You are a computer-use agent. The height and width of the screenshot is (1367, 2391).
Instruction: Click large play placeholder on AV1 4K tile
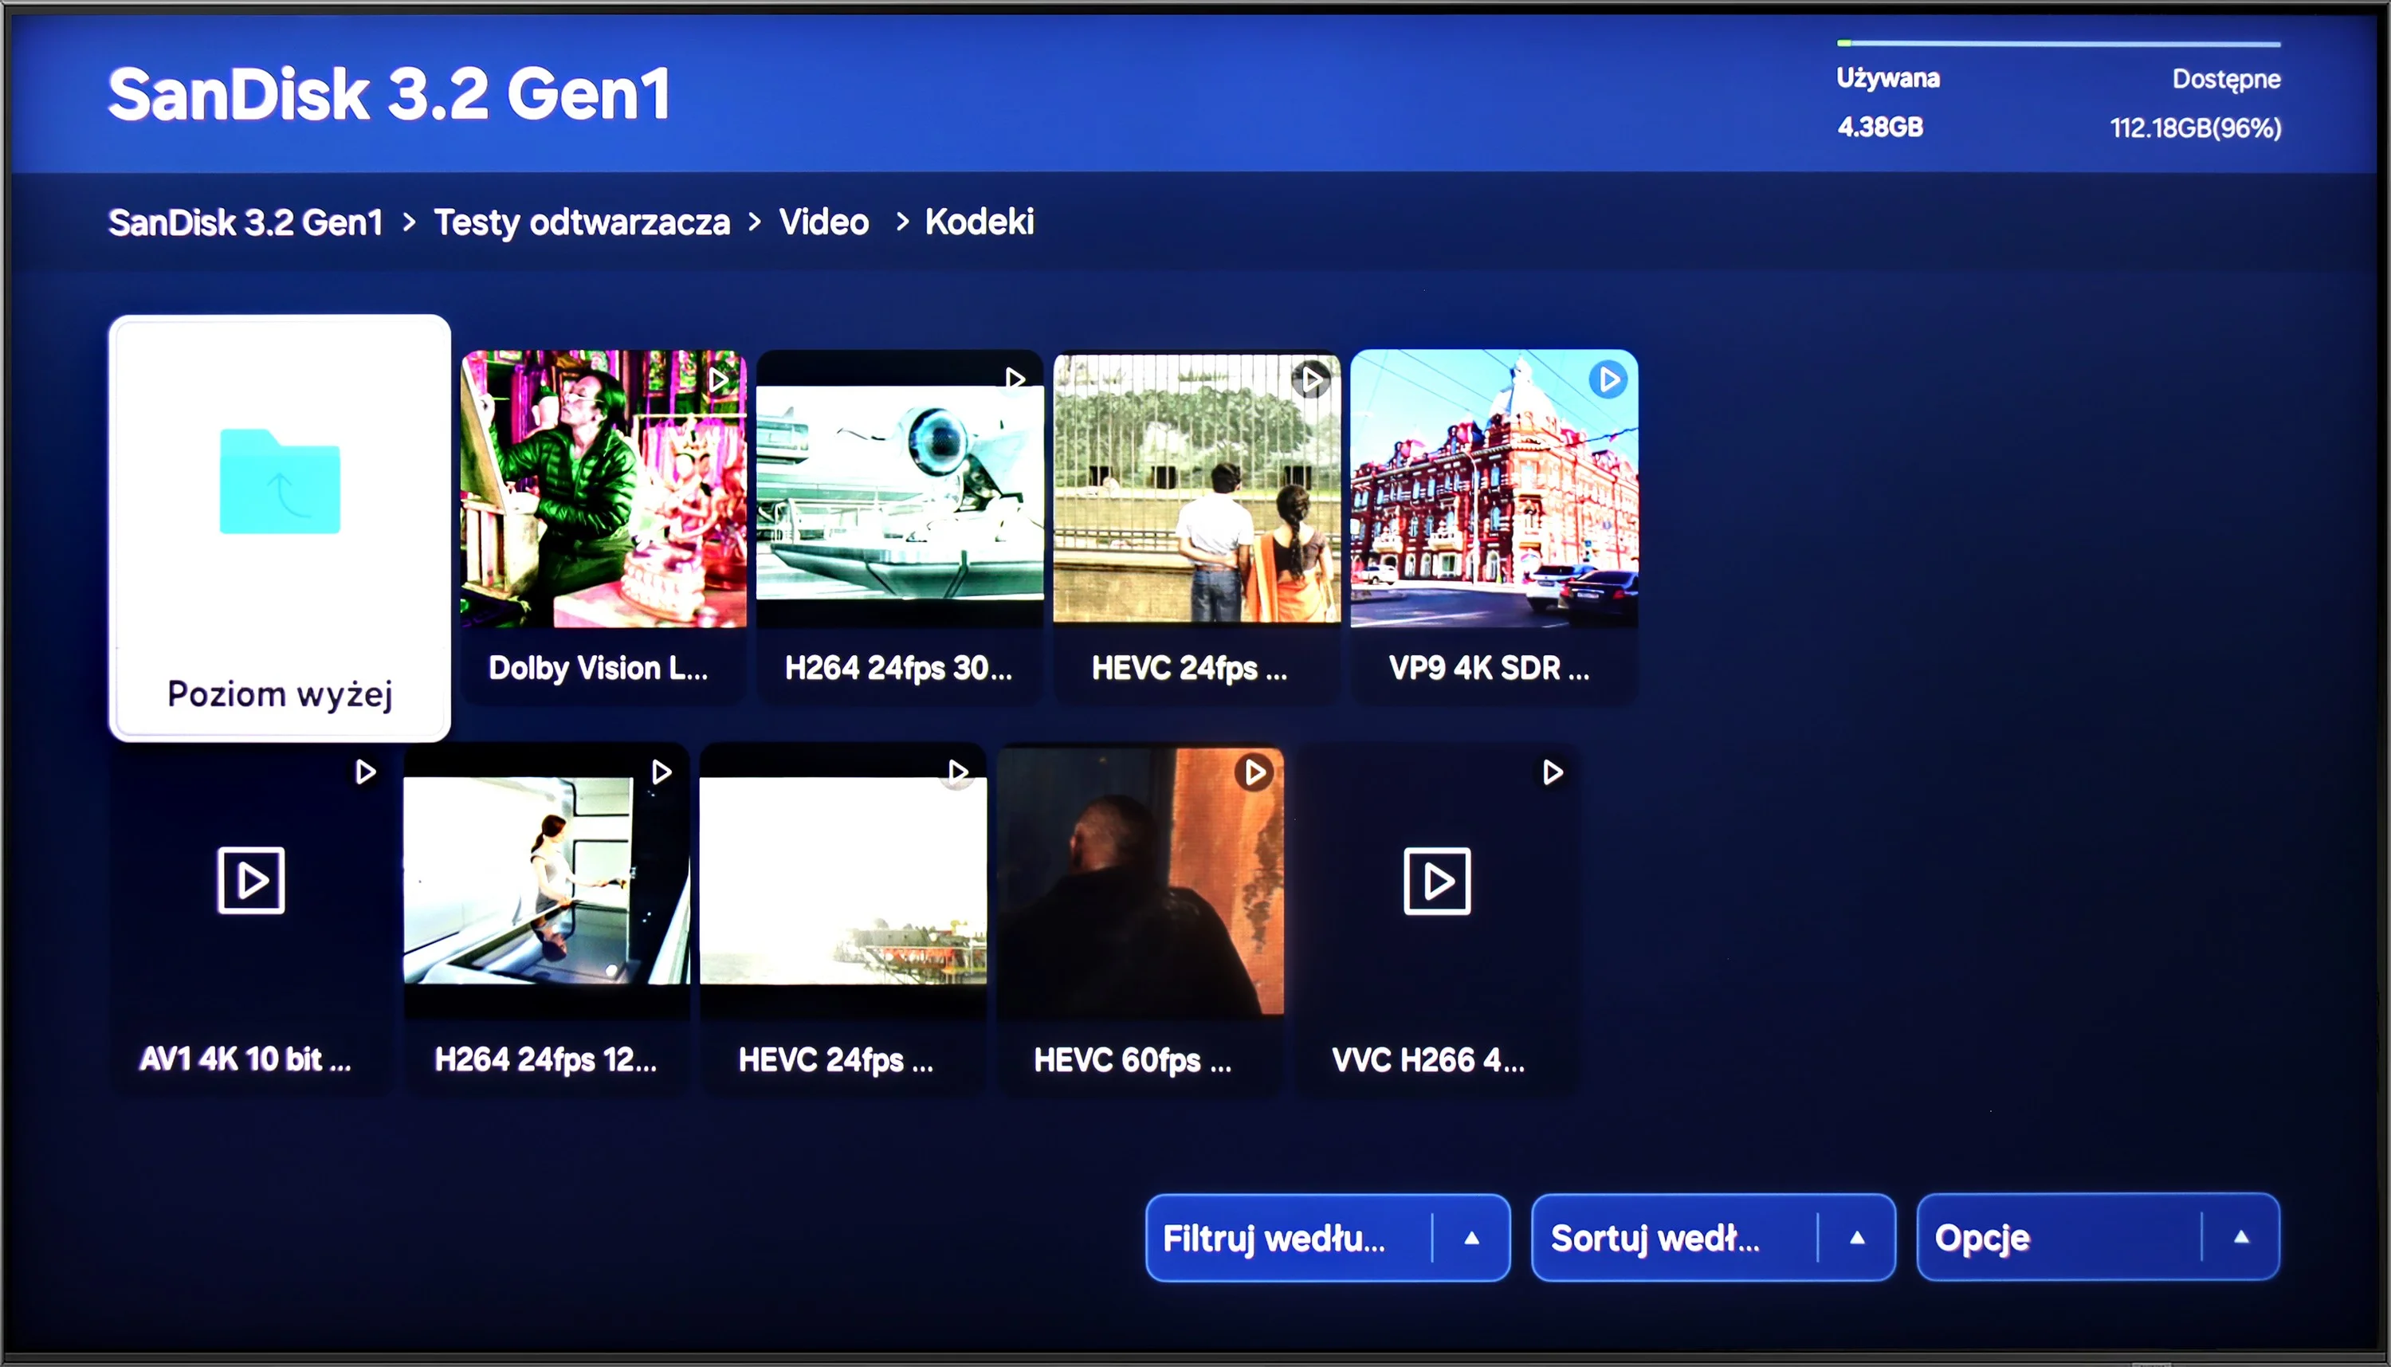click(x=252, y=881)
